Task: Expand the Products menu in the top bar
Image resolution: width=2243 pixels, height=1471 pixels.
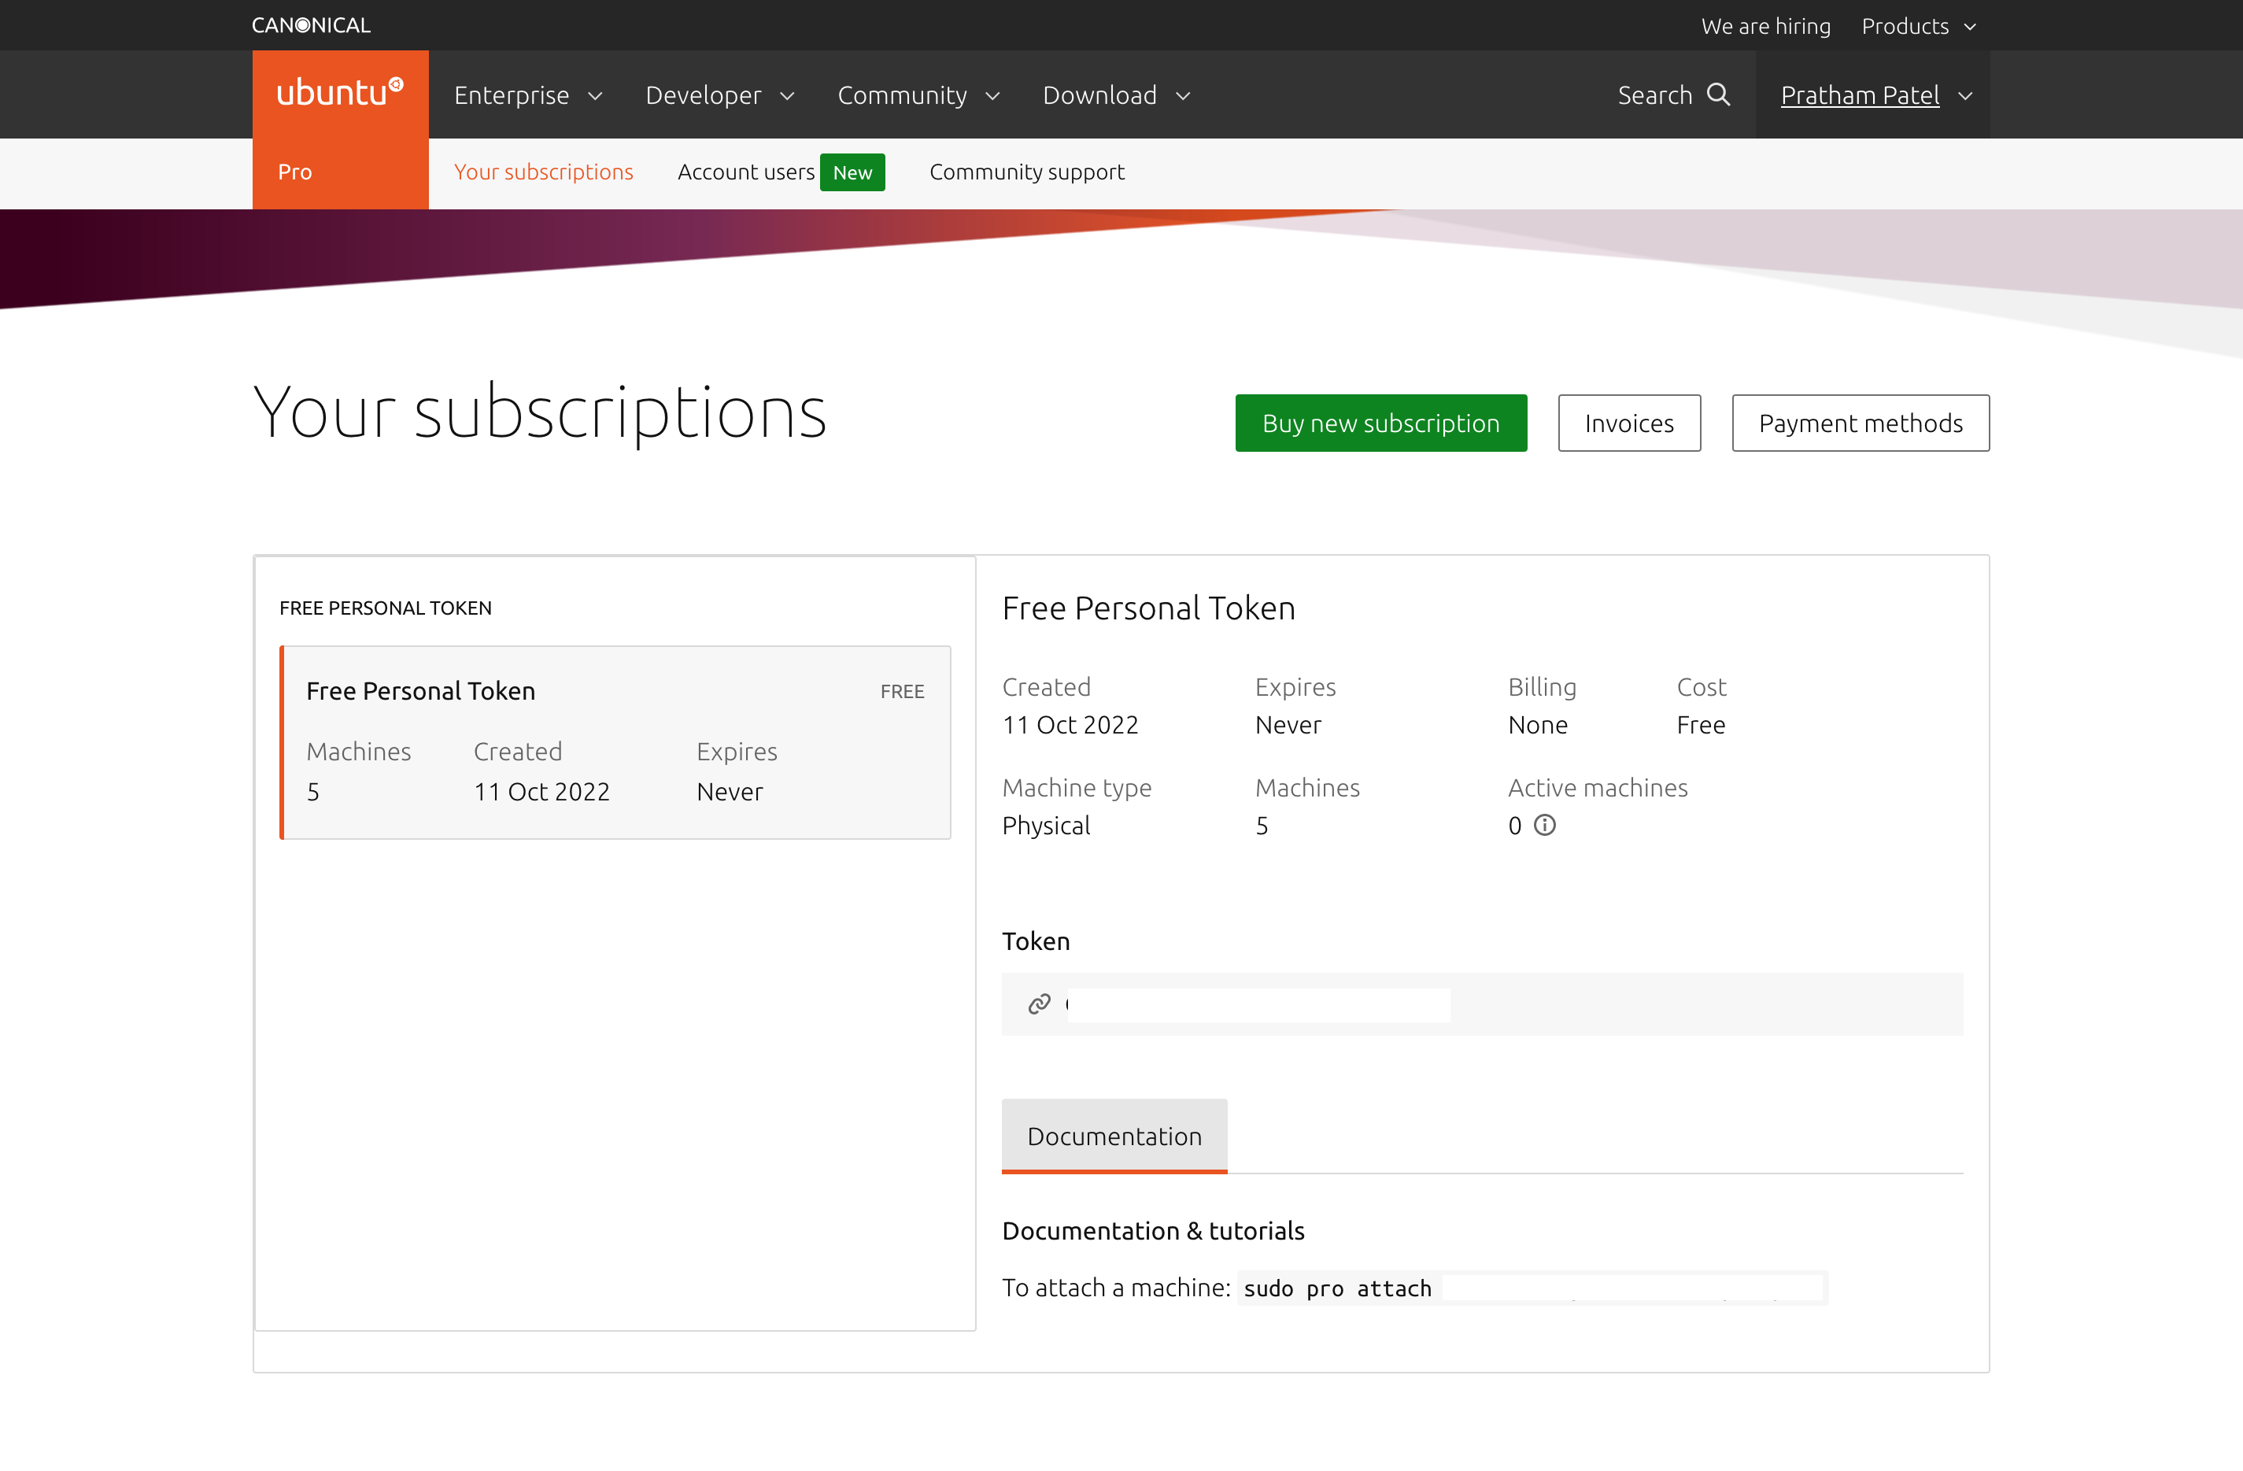Action: [1917, 25]
